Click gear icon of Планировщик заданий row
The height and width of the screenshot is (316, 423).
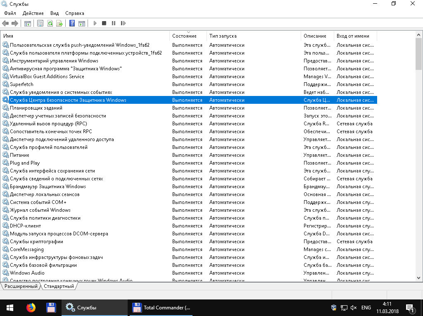pyautogui.click(x=6, y=108)
